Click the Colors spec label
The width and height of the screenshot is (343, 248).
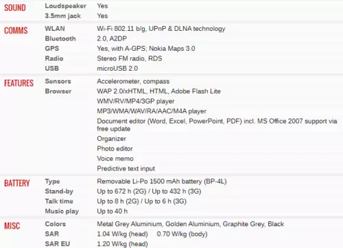click(56, 224)
